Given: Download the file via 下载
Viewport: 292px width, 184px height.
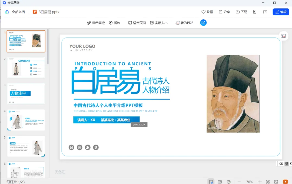Looking at the screenshot, I should point(241,12).
